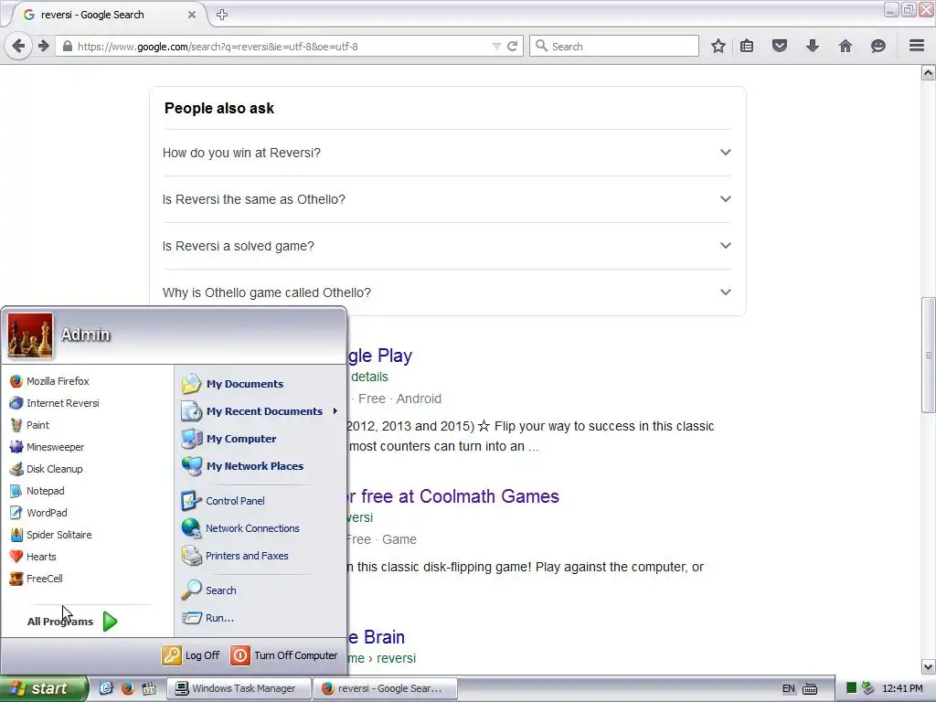Show Desktop quick launch icon

[106, 688]
